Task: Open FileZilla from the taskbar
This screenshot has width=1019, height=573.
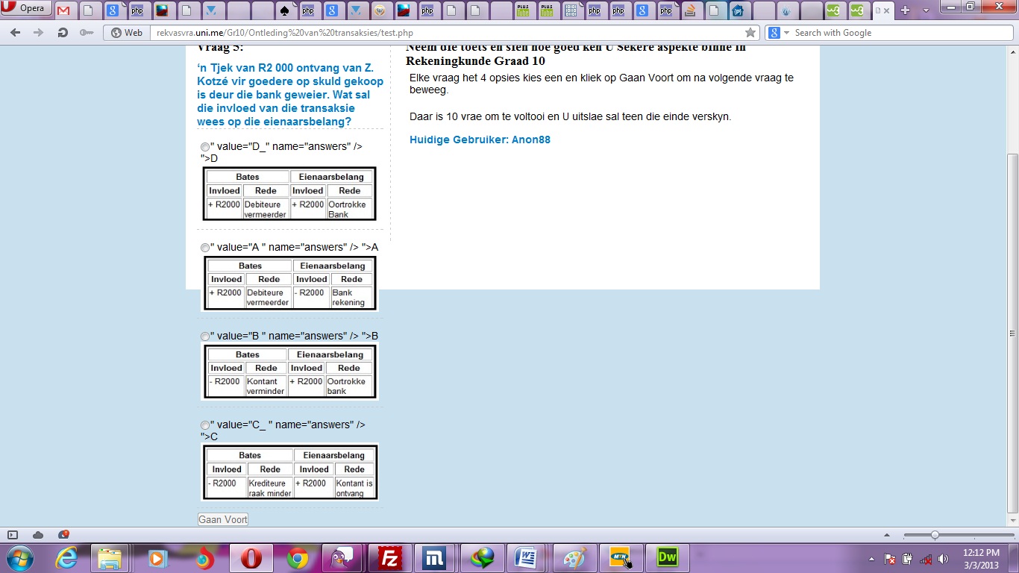Action: [389, 558]
